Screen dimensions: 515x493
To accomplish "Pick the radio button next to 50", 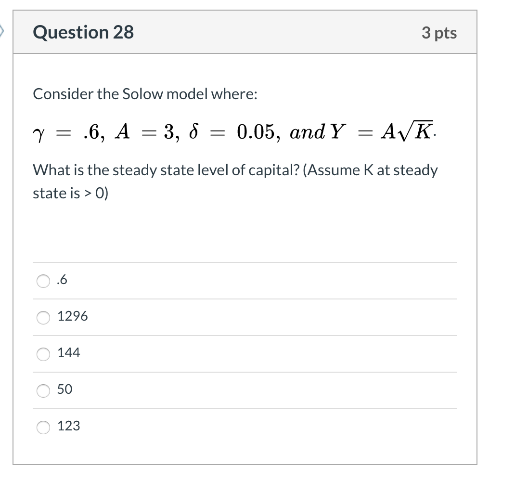I will 42,390.
